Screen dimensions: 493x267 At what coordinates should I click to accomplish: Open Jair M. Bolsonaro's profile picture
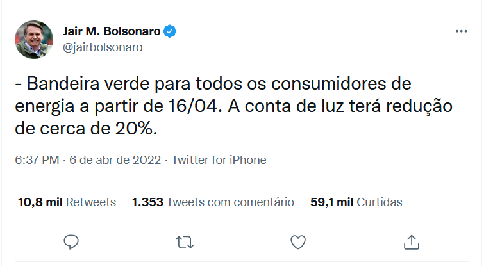pos(34,39)
